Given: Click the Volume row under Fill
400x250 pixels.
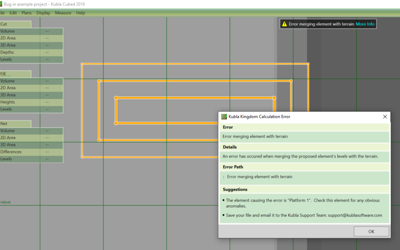Looking at the screenshot, I should (31, 81).
